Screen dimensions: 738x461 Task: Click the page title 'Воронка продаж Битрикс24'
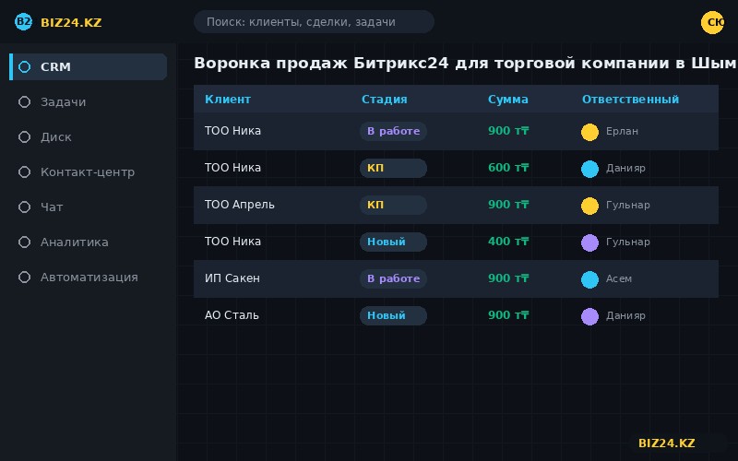pyautogui.click(x=321, y=63)
